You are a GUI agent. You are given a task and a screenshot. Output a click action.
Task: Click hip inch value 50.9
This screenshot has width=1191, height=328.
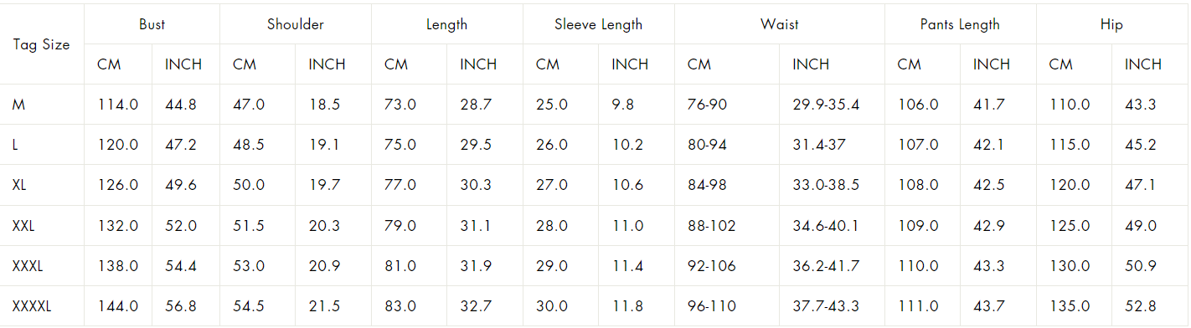(1141, 266)
